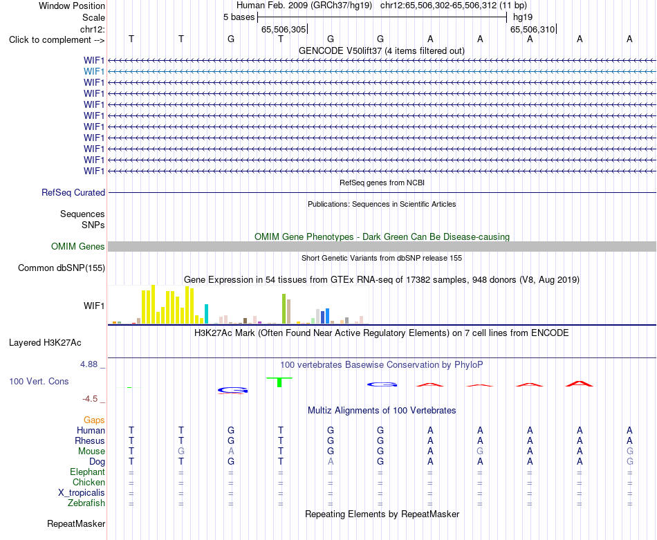The height and width of the screenshot is (540, 657).
Task: Click the 'Human Feb. 2009 (GRCh37/hg19)' position title
Action: point(304,6)
